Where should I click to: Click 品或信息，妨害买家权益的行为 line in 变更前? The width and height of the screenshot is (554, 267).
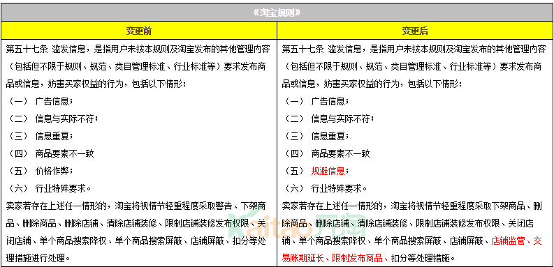[96, 84]
